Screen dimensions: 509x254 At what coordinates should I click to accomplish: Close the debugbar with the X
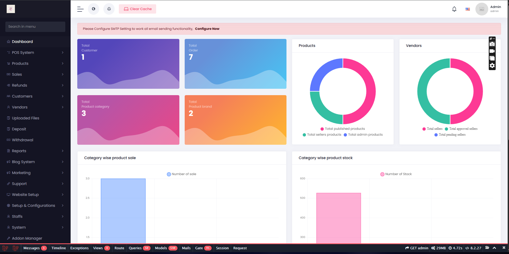point(504,248)
